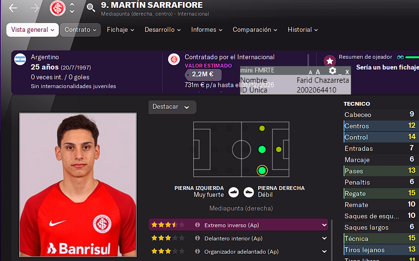The width and height of the screenshot is (419, 261).
Task: Click the forward navigation arrow
Action: (35, 8)
